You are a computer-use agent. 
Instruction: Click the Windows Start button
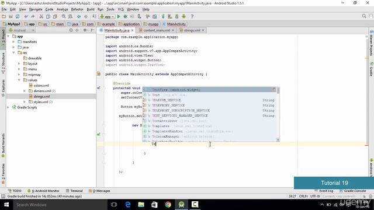tap(6, 205)
